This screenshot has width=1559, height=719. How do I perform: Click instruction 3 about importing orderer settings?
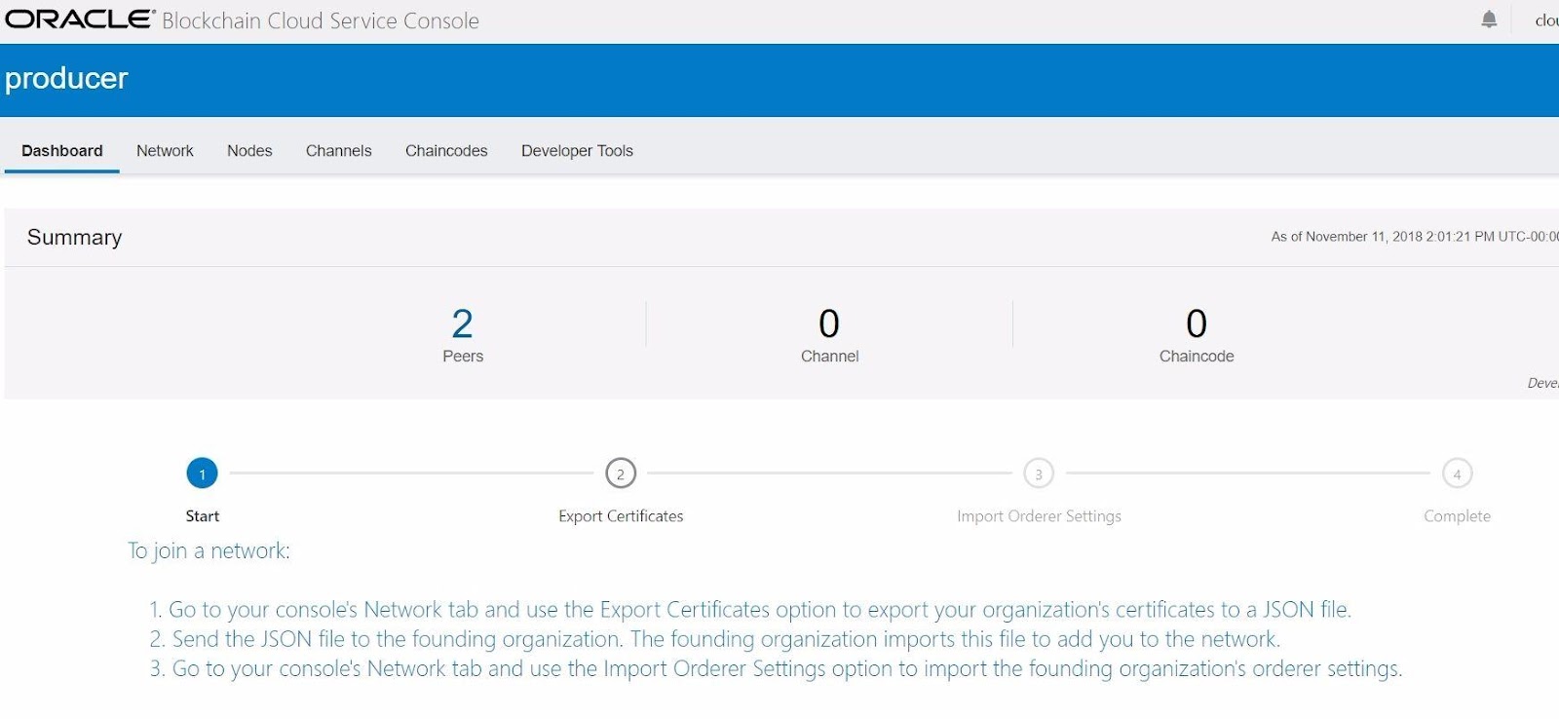tap(776, 669)
